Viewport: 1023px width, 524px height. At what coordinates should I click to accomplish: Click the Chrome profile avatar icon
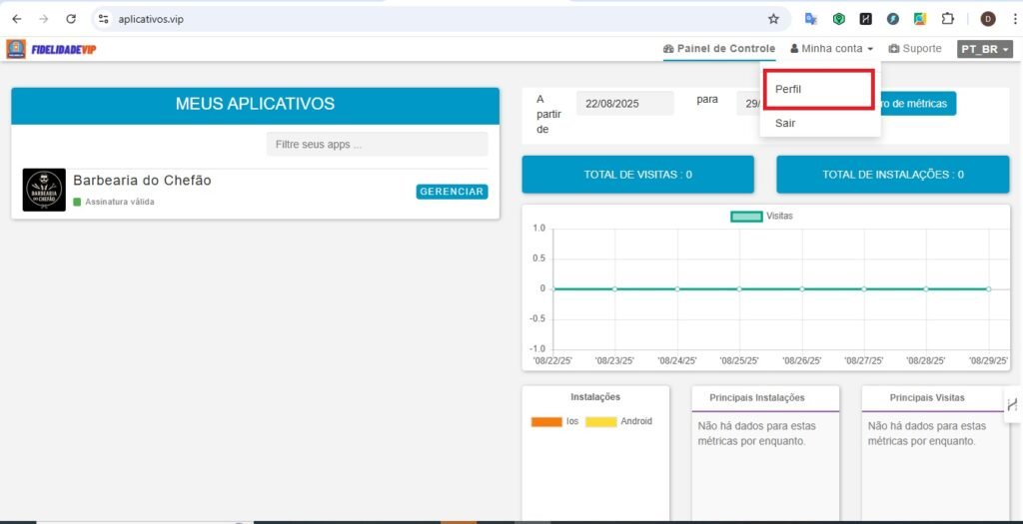coord(987,19)
